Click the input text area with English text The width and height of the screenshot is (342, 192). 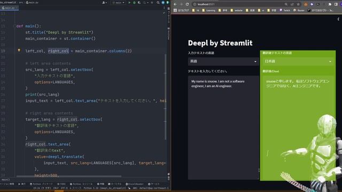click(223, 127)
